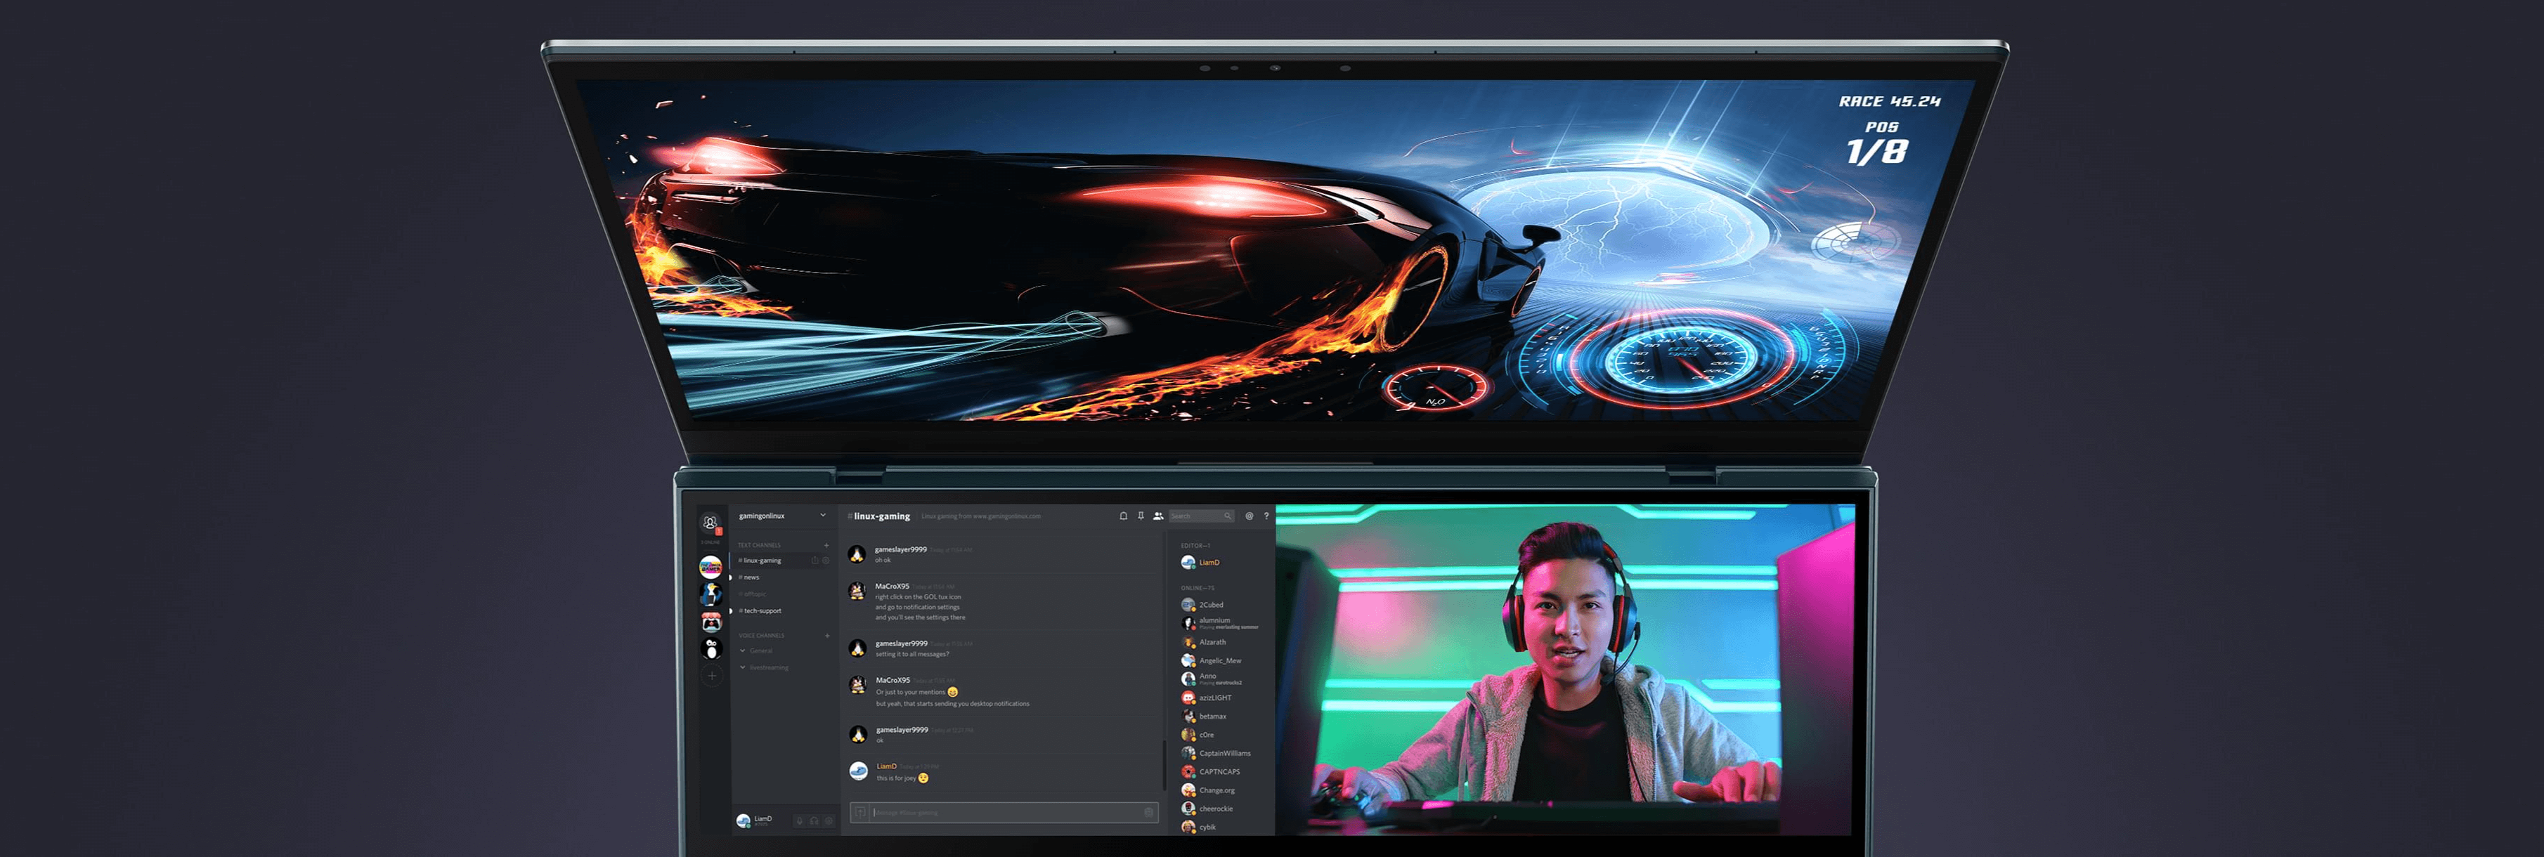2544x857 pixels.
Task: Click the chat scrollbar thumb
Action: (1164, 766)
